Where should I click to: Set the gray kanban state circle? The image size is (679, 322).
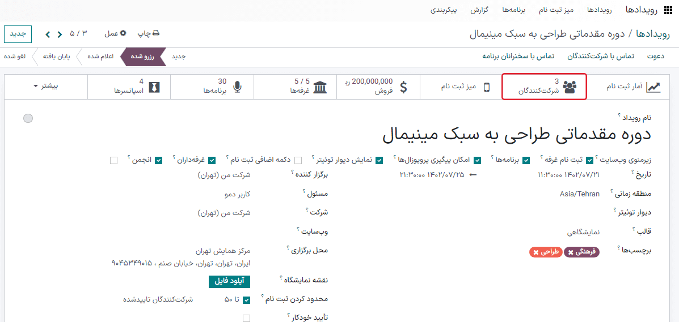28,118
